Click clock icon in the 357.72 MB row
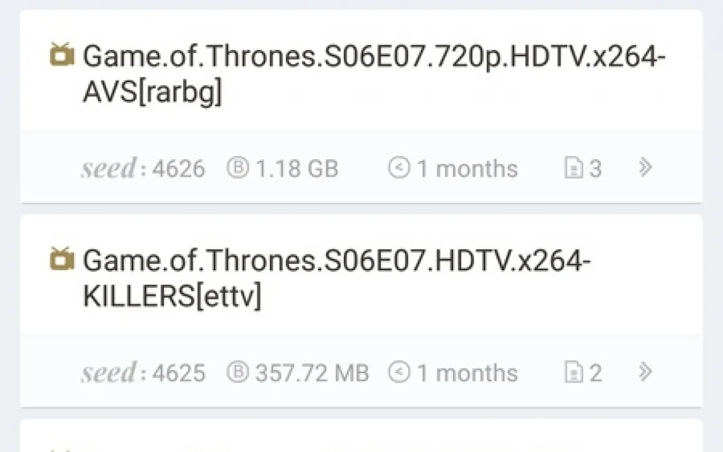This screenshot has height=452, width=723. (399, 372)
